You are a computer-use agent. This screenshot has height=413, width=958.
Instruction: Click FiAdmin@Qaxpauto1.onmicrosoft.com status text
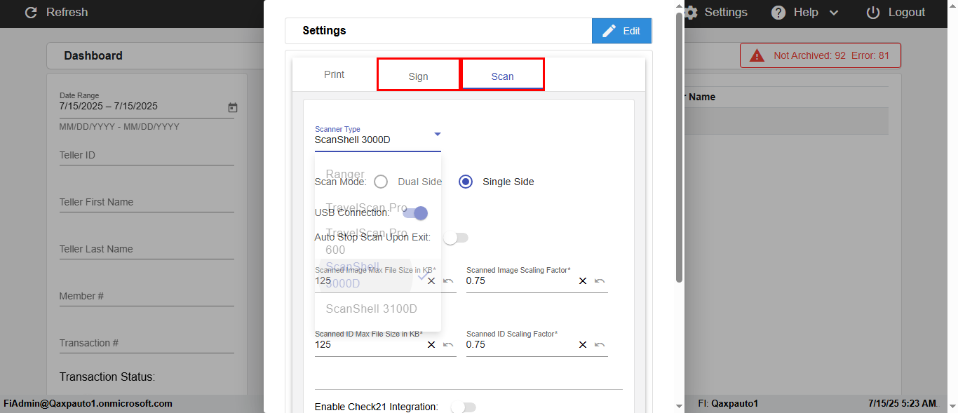88,404
